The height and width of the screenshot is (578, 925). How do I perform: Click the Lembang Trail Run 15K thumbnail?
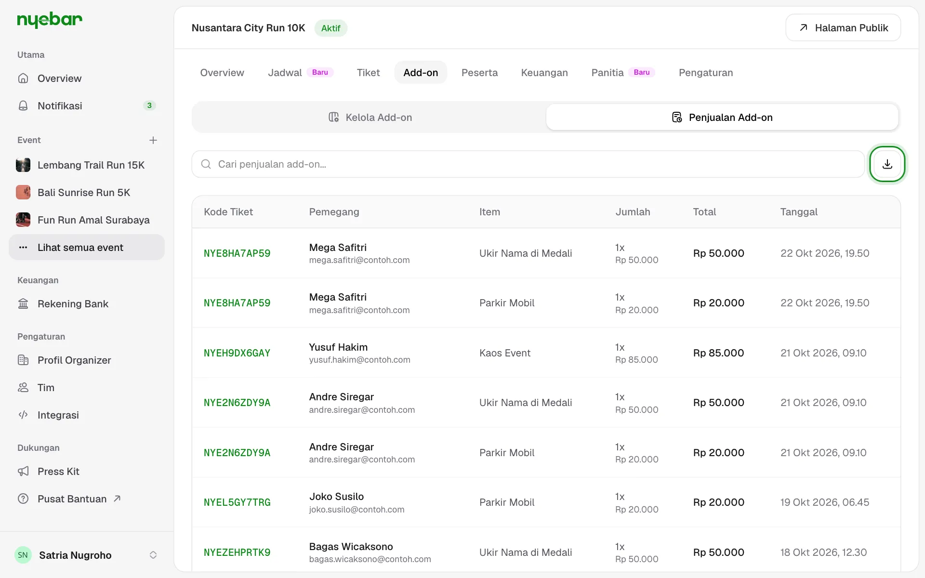pos(23,165)
